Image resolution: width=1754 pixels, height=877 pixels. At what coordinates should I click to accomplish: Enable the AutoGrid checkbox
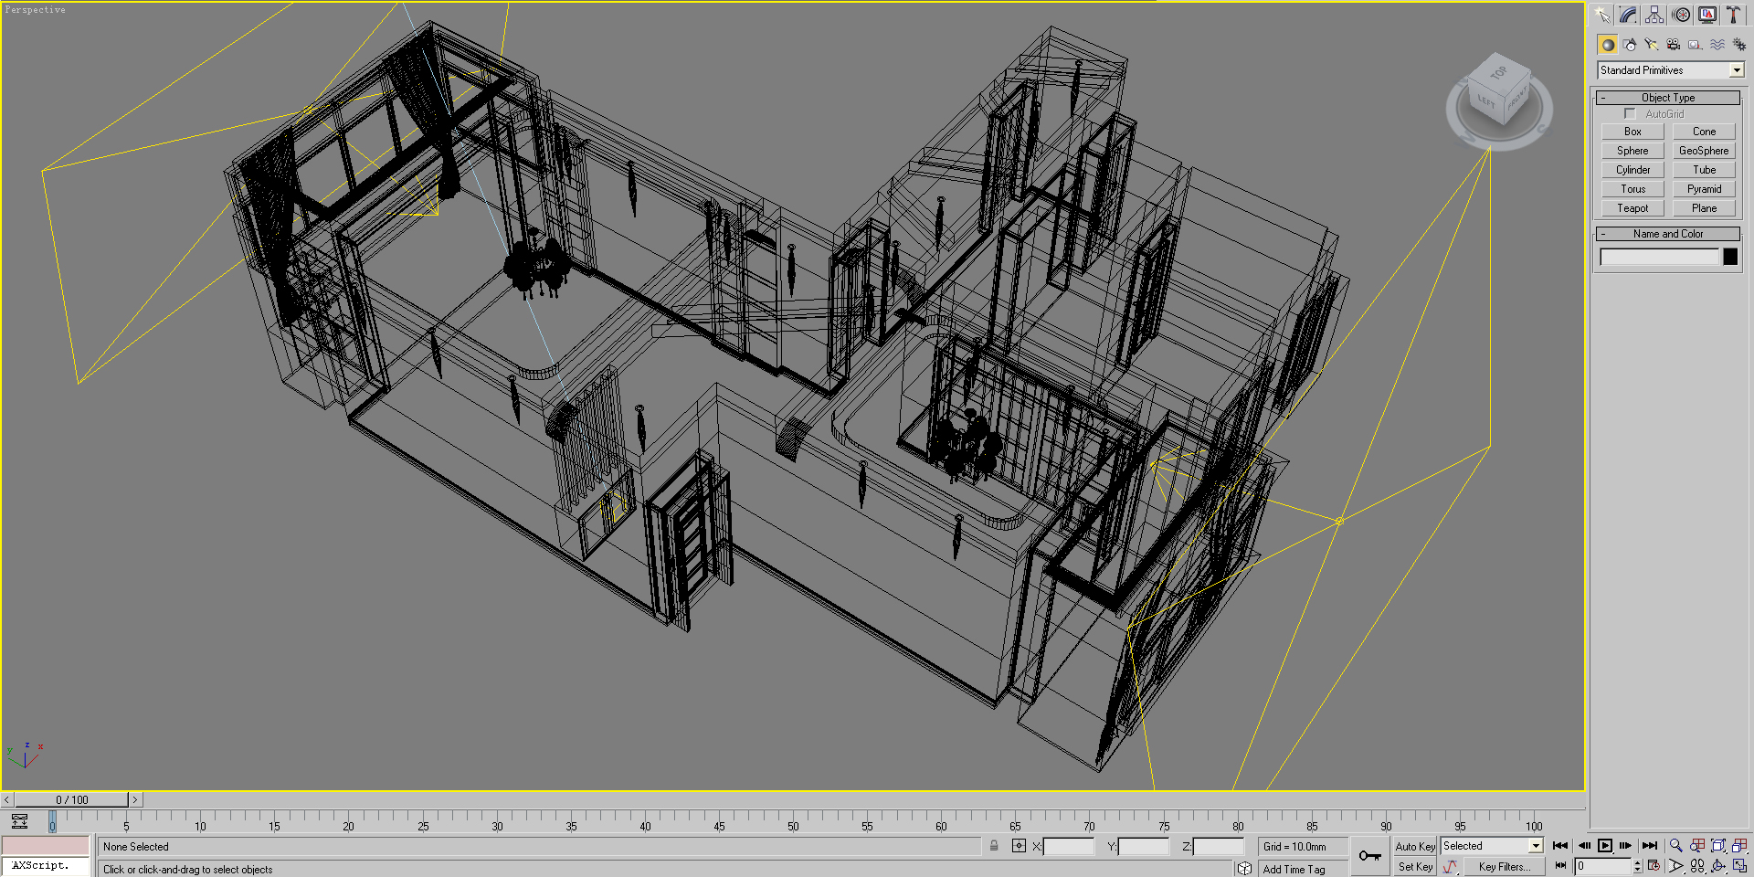(1630, 114)
